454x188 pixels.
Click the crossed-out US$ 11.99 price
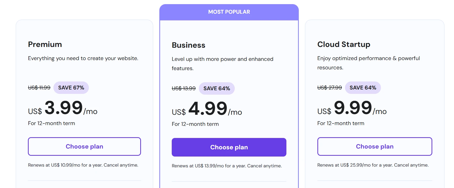(39, 88)
